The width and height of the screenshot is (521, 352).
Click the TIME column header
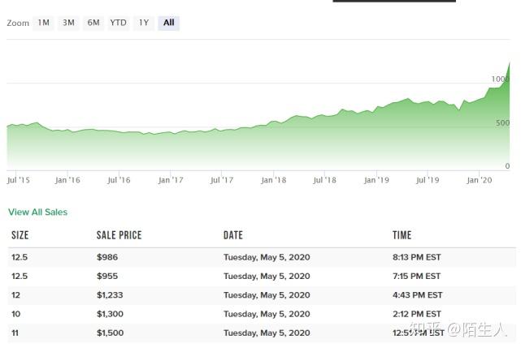pos(402,235)
